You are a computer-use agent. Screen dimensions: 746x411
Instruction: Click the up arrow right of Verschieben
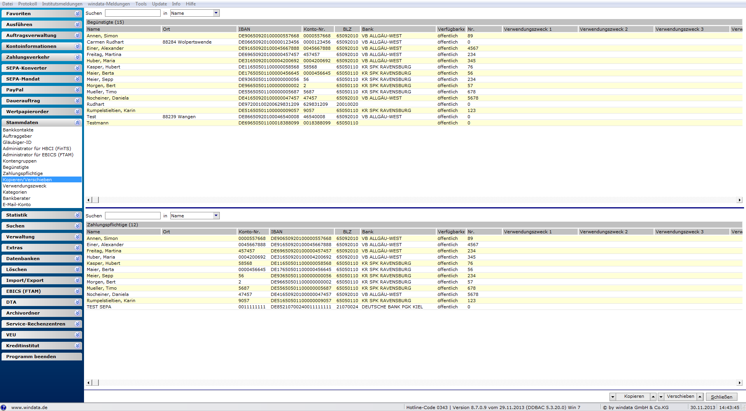[700, 397]
